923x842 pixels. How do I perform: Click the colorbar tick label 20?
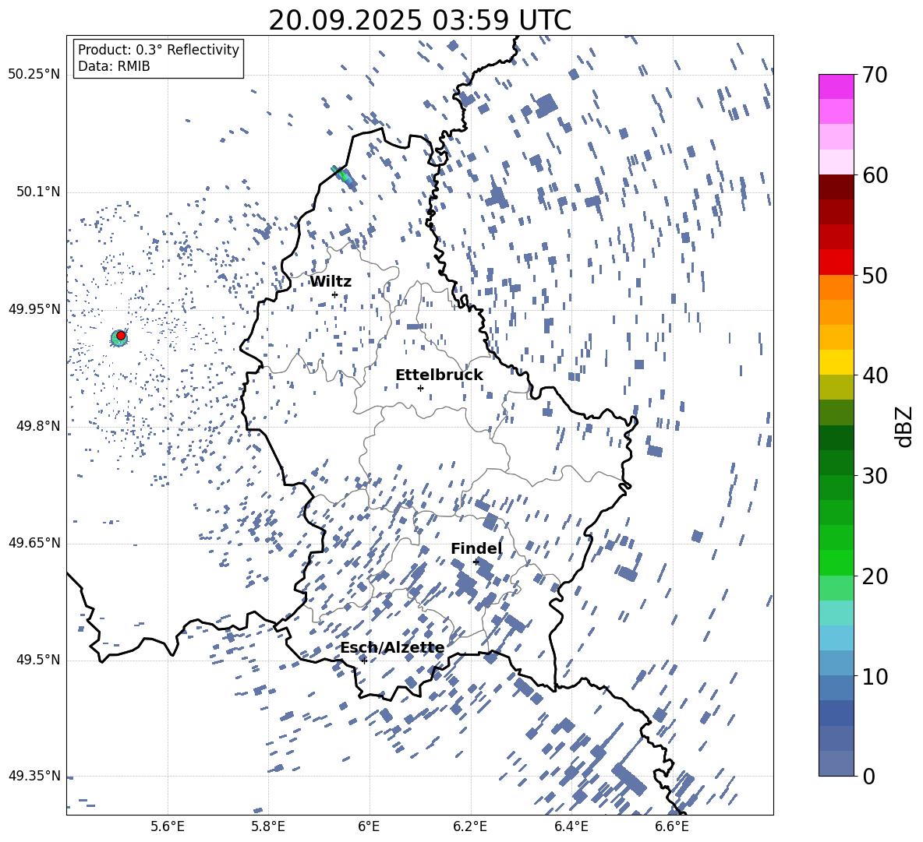click(875, 576)
